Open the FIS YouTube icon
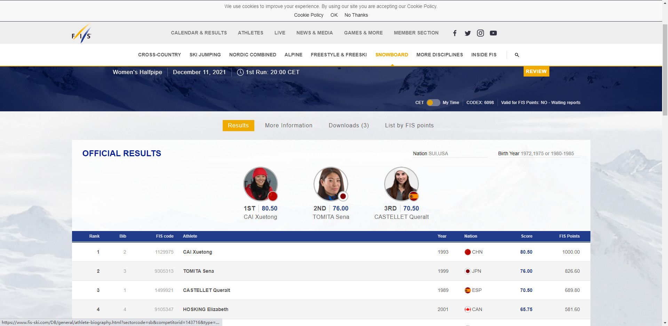The width and height of the screenshot is (668, 326). click(x=493, y=33)
